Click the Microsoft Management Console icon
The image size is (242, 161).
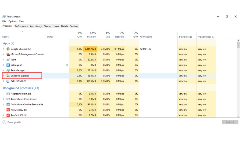(x=8, y=54)
